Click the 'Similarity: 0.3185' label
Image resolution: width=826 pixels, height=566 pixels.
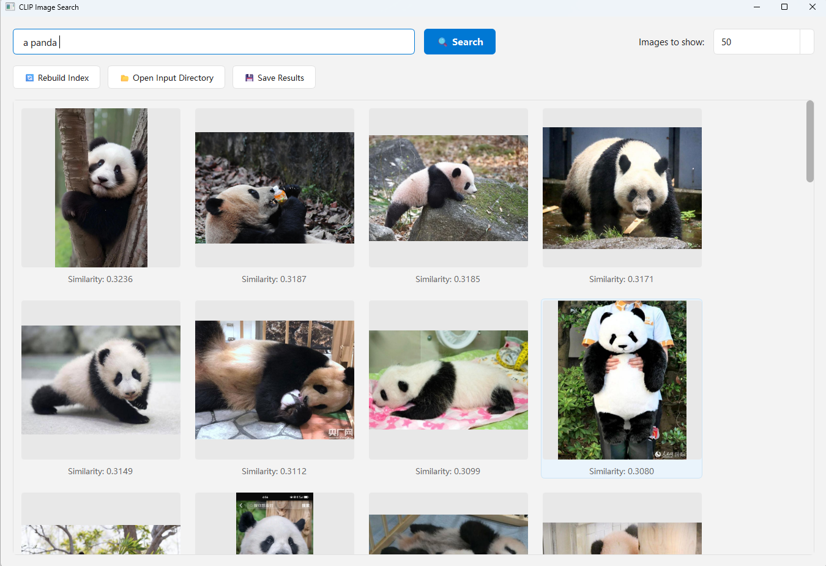(448, 279)
